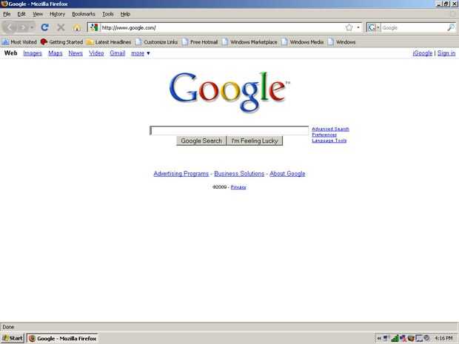
Task: Open the Maps link
Action: (56, 53)
